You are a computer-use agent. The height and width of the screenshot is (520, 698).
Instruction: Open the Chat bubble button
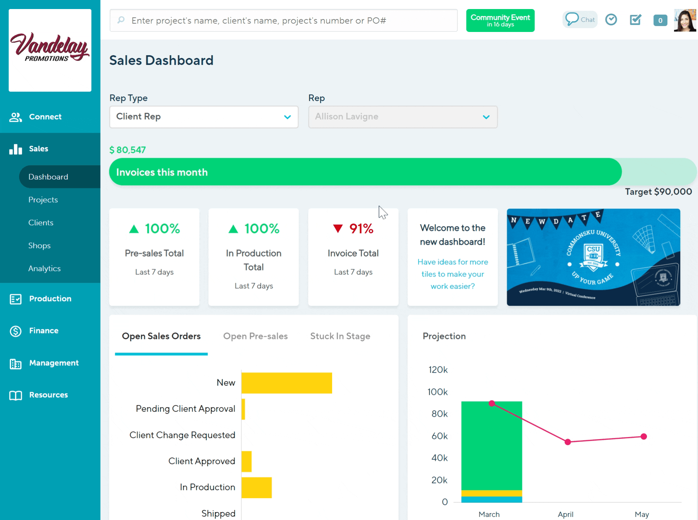(x=580, y=20)
